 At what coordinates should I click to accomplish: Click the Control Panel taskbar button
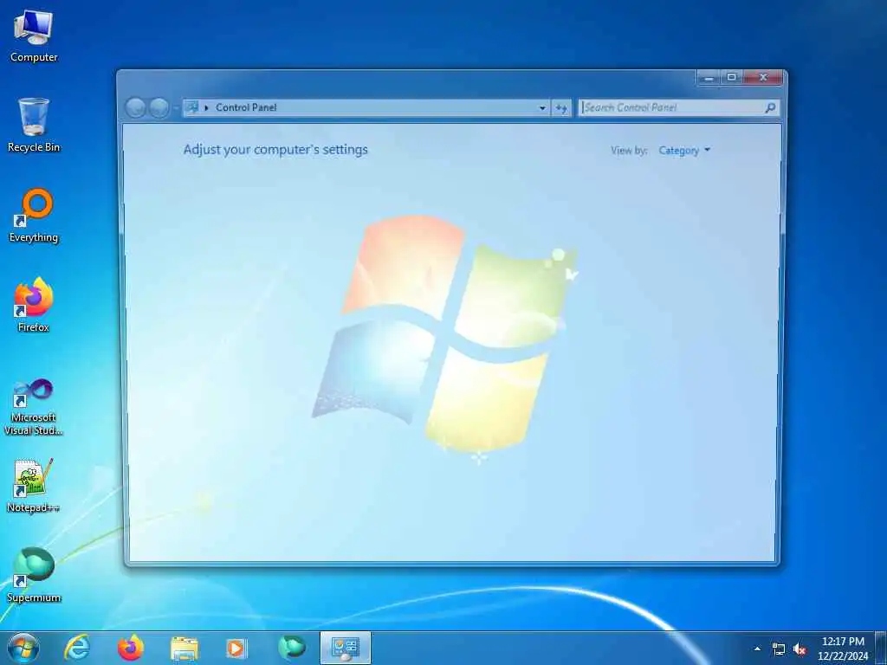click(x=346, y=648)
